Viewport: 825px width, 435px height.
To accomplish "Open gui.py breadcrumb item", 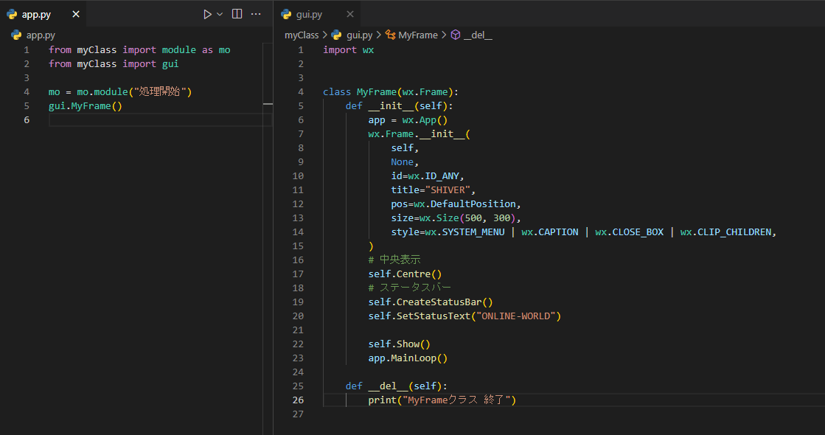I will (x=359, y=35).
